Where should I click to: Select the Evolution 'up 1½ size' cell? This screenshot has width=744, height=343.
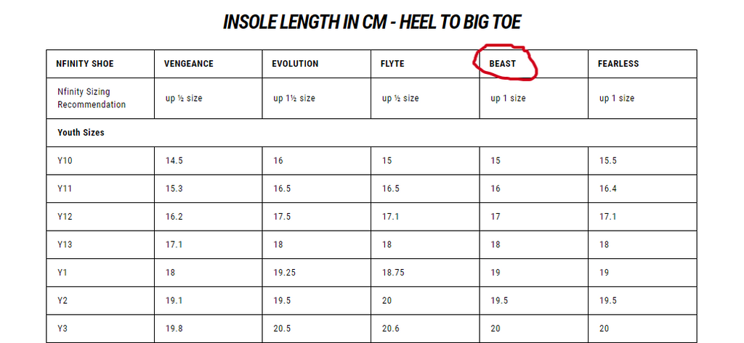point(294,99)
